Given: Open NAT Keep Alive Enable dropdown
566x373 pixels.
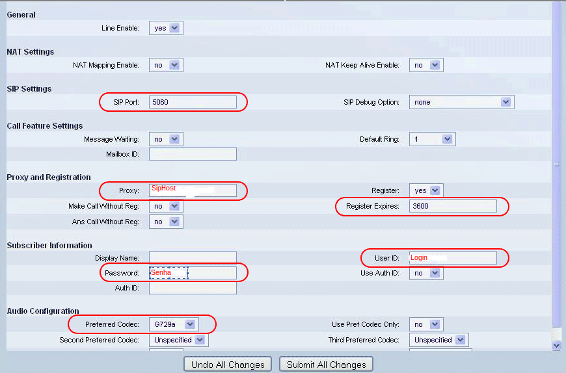Looking at the screenshot, I should 426,65.
